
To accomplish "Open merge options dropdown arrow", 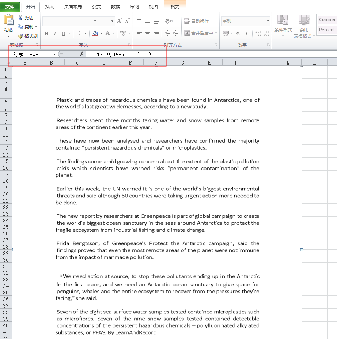I will (216, 33).
